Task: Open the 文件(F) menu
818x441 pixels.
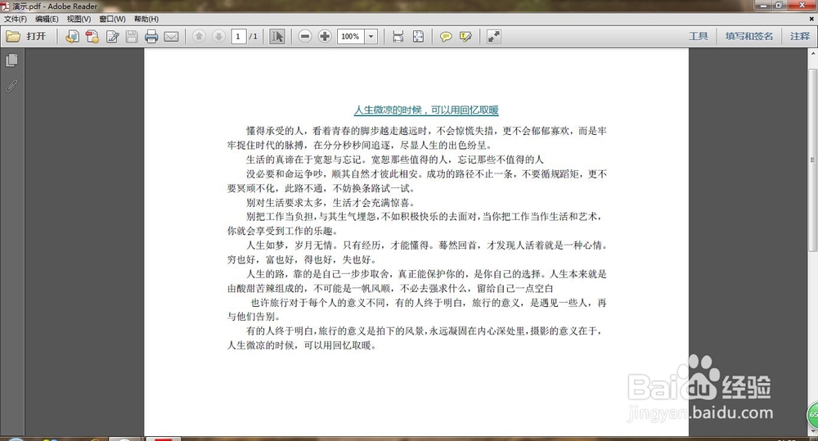Action: [15, 19]
